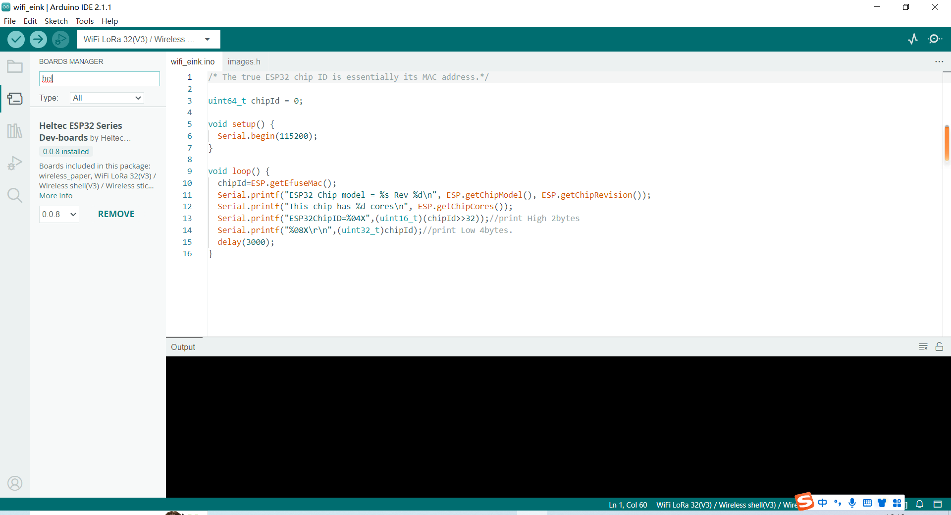This screenshot has height=515, width=951.
Task: Start debugging with the Debug button
Action: click(60, 39)
